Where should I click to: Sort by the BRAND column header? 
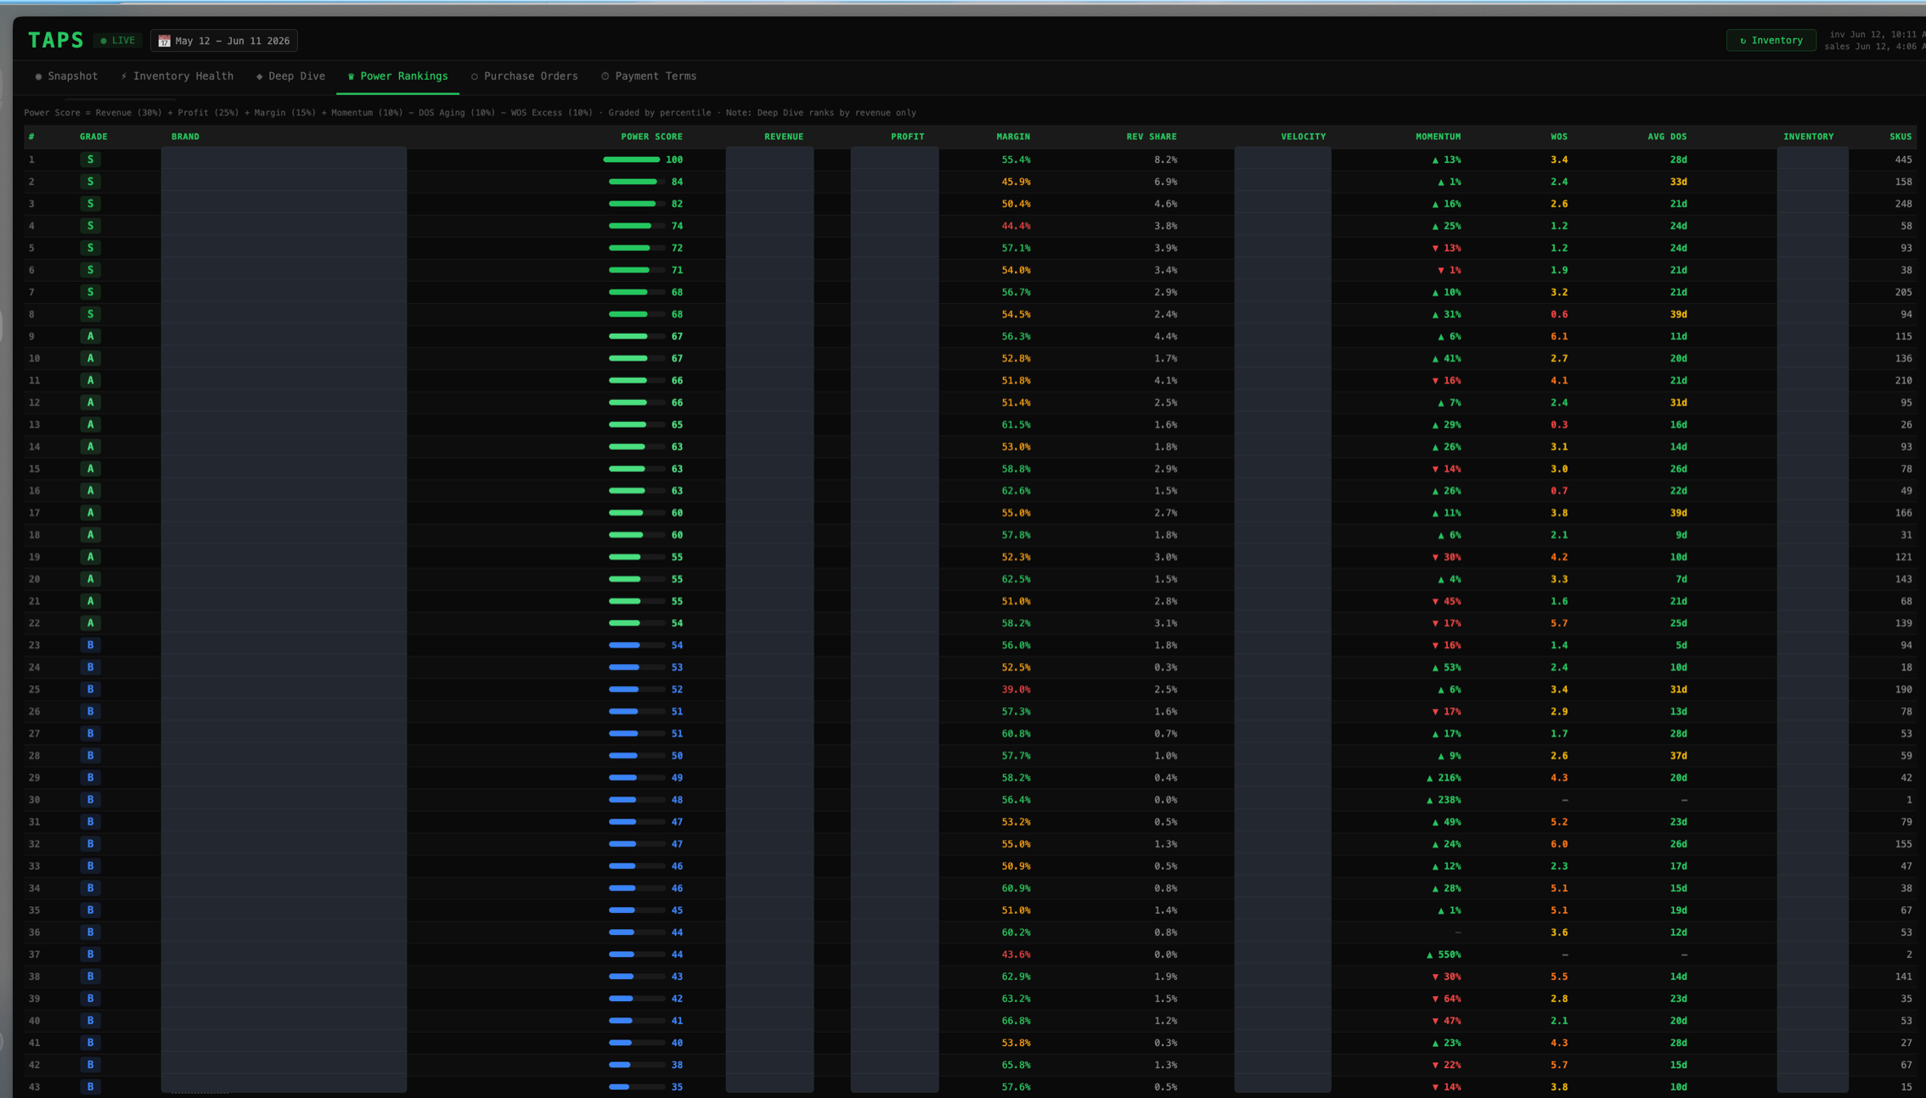[x=185, y=137]
